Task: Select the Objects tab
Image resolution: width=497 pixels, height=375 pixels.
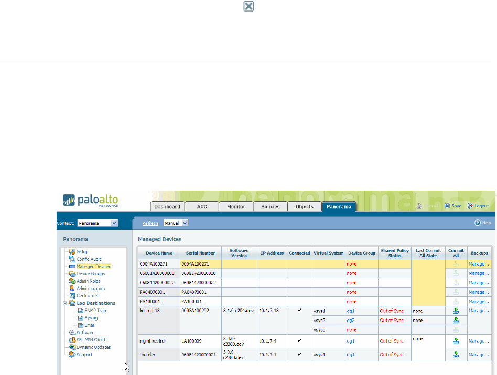Action: pyautogui.click(x=305, y=206)
